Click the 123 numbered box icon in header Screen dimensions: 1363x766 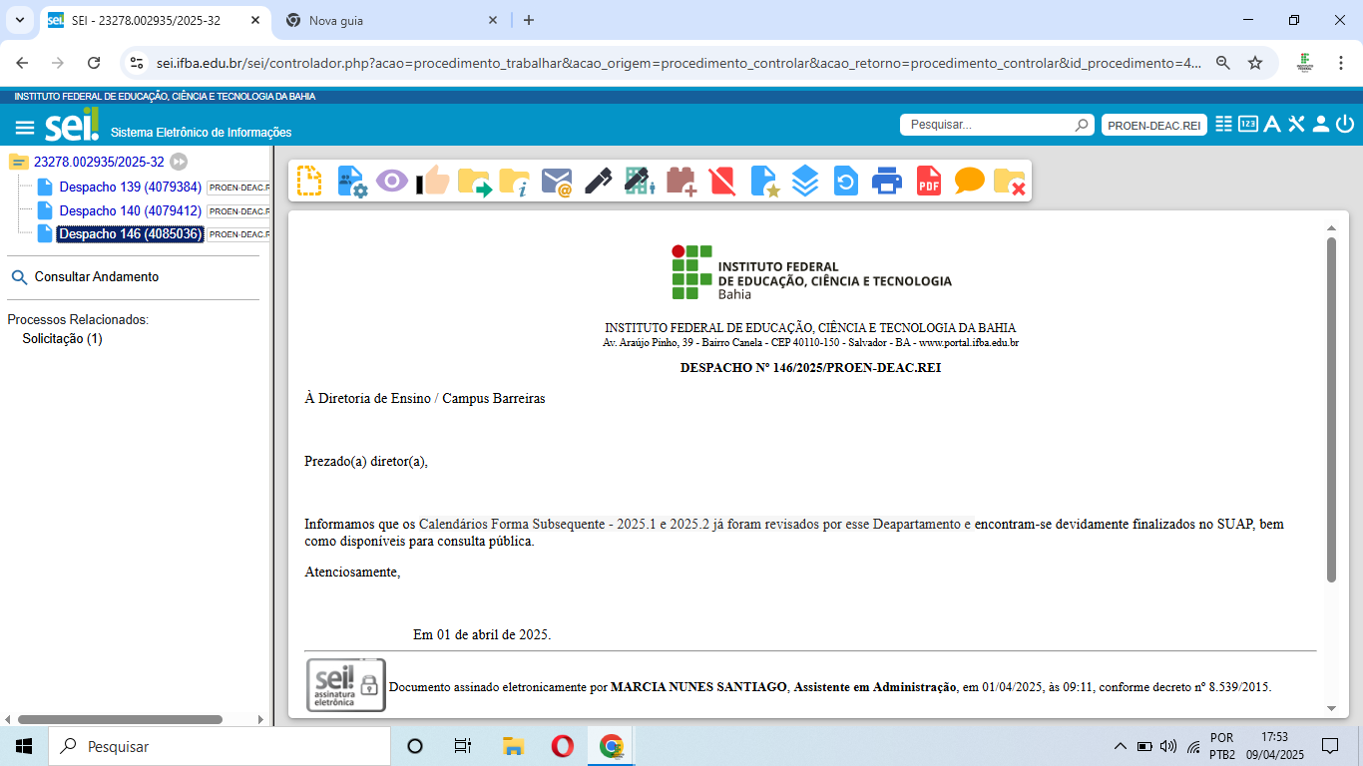click(1248, 124)
